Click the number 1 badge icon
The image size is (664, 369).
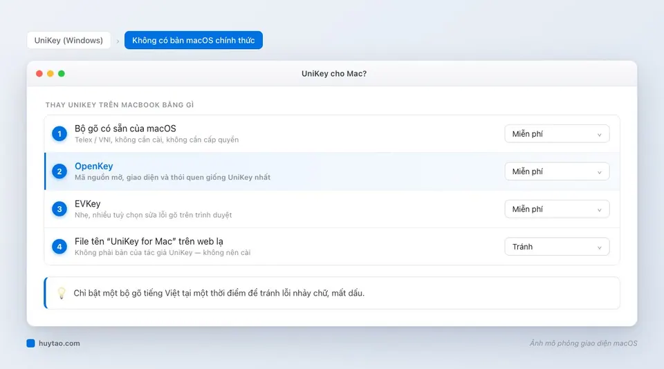59,134
